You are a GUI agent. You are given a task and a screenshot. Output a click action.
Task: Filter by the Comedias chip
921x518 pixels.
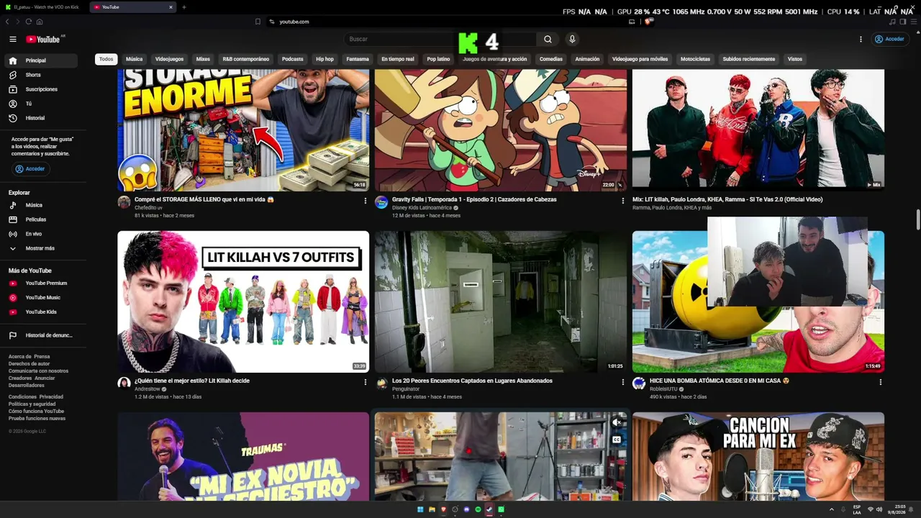(551, 59)
